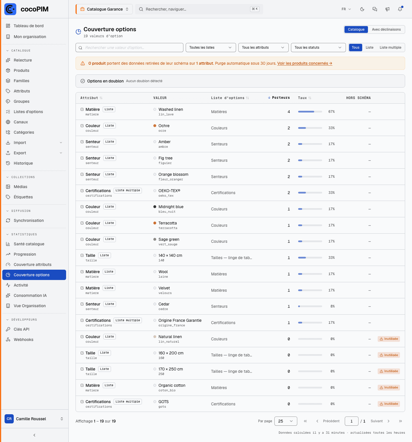Click the Ochre color swatch
This screenshot has width=412, height=442.
point(155,126)
